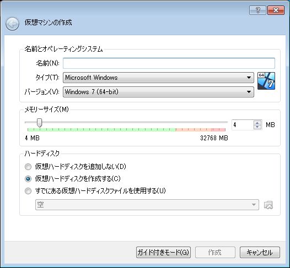The height and width of the screenshot is (268, 290).
Task: Click the memory size slider handle
Action: (39, 123)
